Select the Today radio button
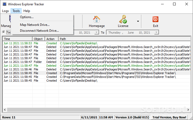This screenshot has width=193, height=120. [3, 32]
